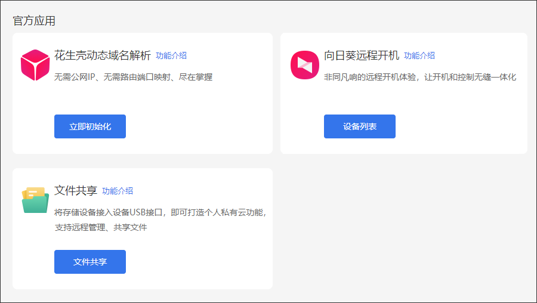537x303 pixels.
Task: Click the 向日葵远程开机 title
Action: click(362, 55)
